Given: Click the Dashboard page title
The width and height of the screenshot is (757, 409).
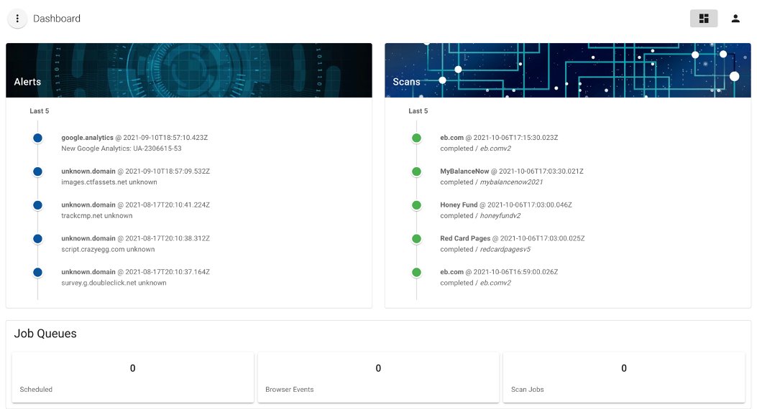Looking at the screenshot, I should pyautogui.click(x=57, y=19).
